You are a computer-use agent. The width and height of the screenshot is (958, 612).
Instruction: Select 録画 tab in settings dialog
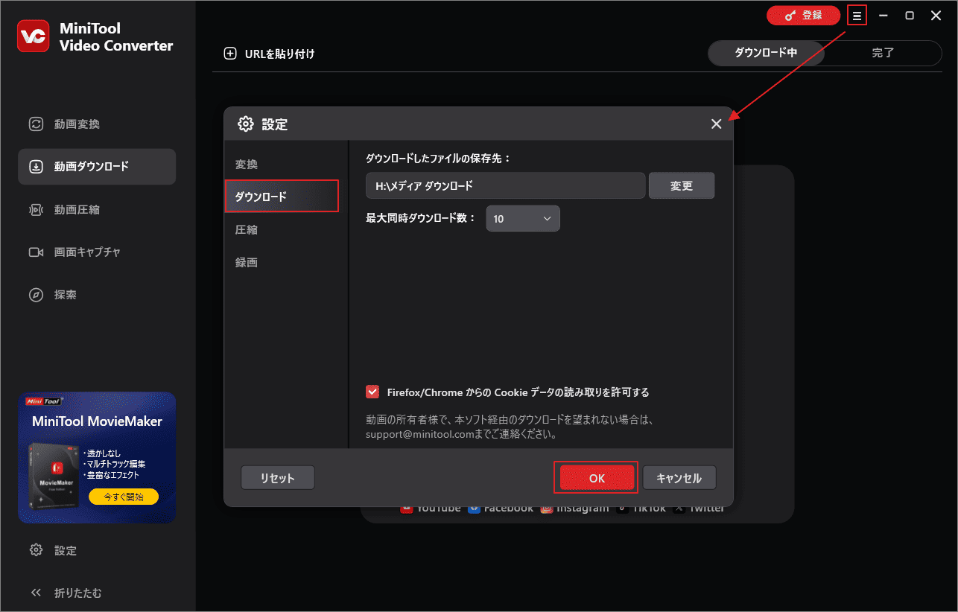point(247,262)
